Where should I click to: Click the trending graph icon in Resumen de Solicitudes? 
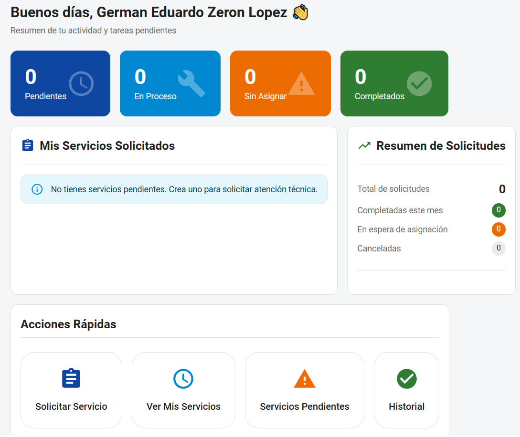pyautogui.click(x=364, y=145)
